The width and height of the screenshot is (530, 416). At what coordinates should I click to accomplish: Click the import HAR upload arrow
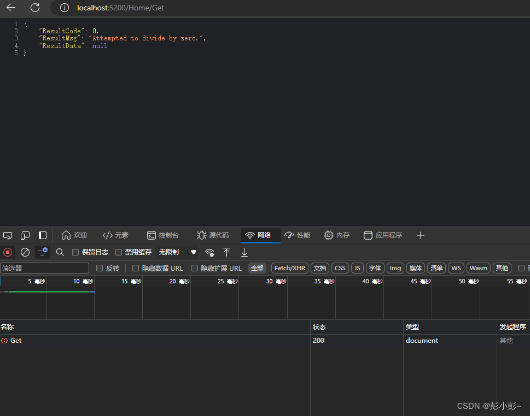(x=227, y=252)
